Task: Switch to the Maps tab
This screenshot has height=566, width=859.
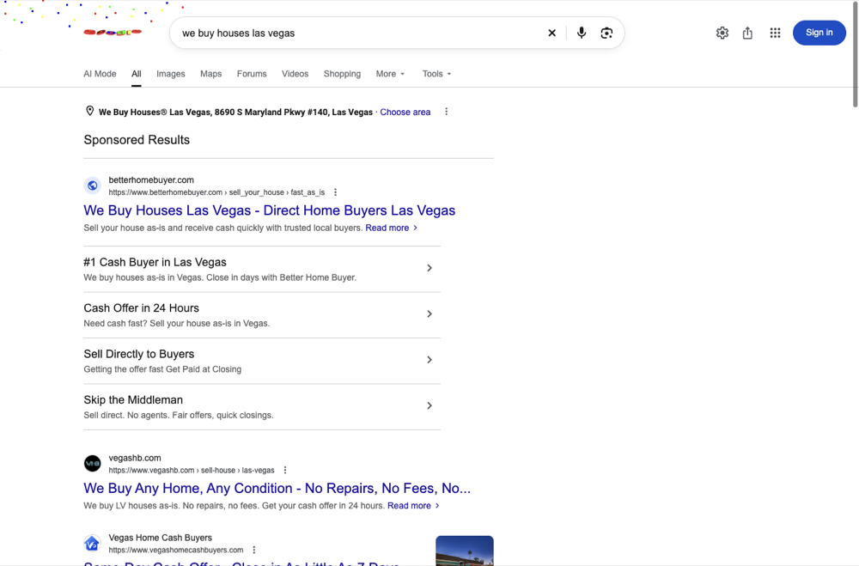Action: point(211,74)
